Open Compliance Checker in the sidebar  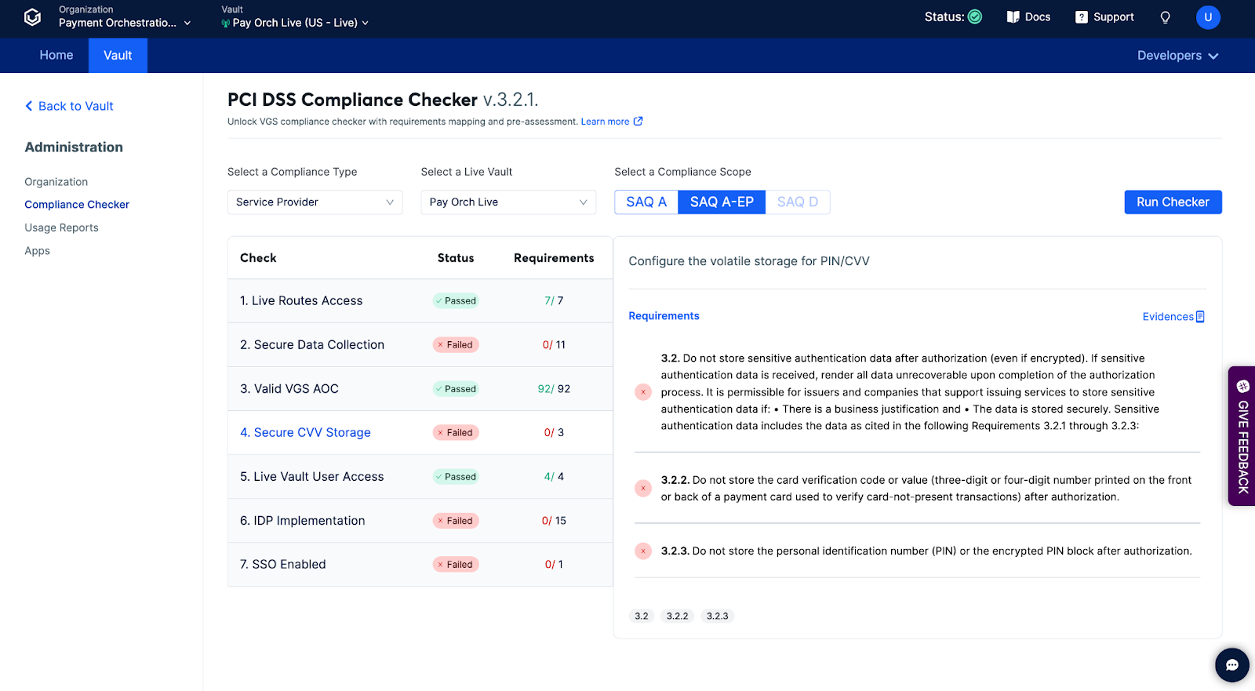coord(77,205)
